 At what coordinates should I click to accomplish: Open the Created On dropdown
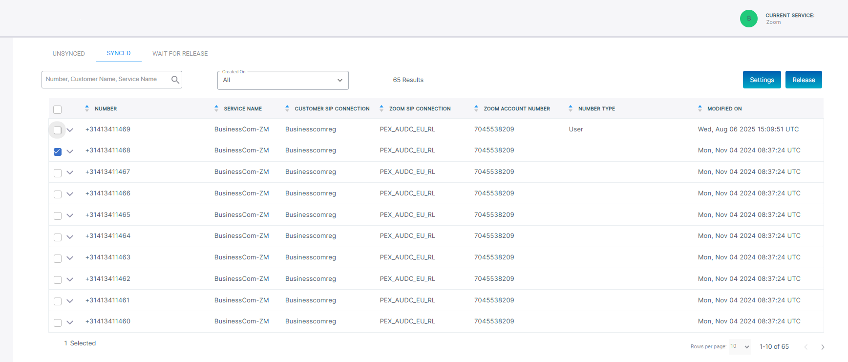(283, 80)
